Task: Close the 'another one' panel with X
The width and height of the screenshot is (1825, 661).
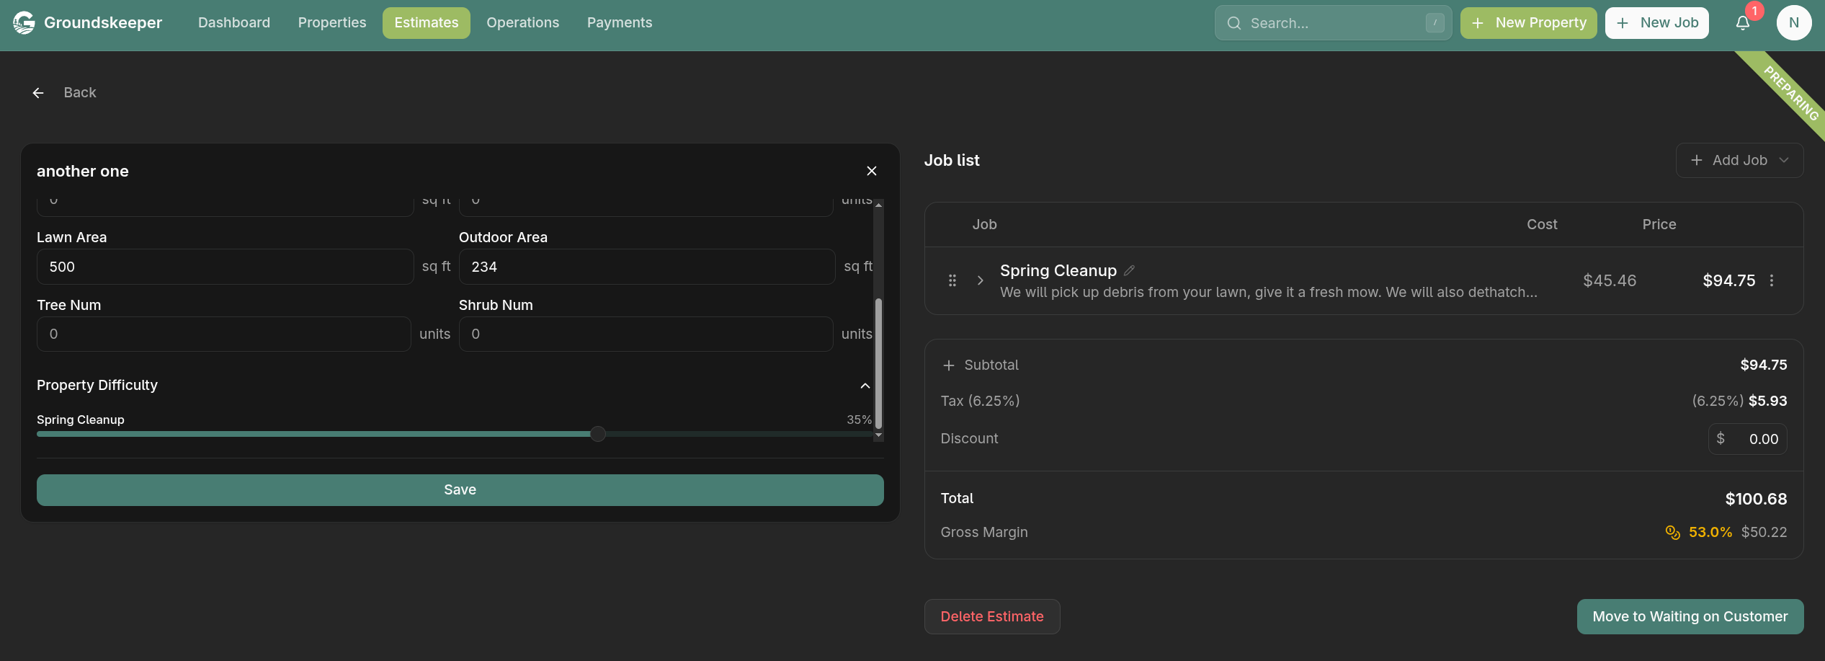Action: tap(871, 171)
